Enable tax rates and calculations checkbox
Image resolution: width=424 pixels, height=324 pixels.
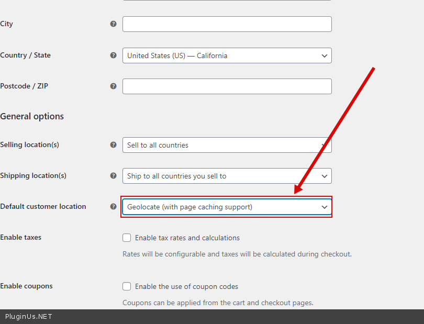tap(127, 238)
